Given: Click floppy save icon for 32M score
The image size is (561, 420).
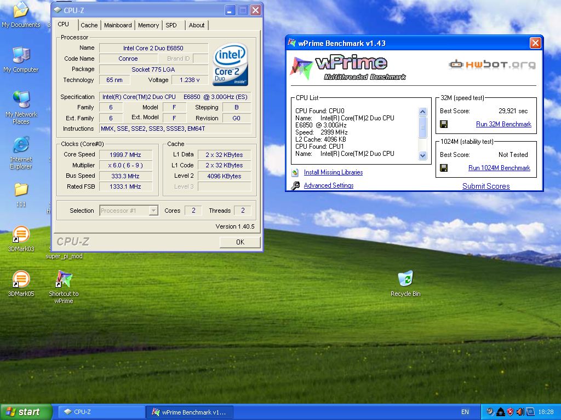Looking at the screenshot, I should click(x=444, y=124).
